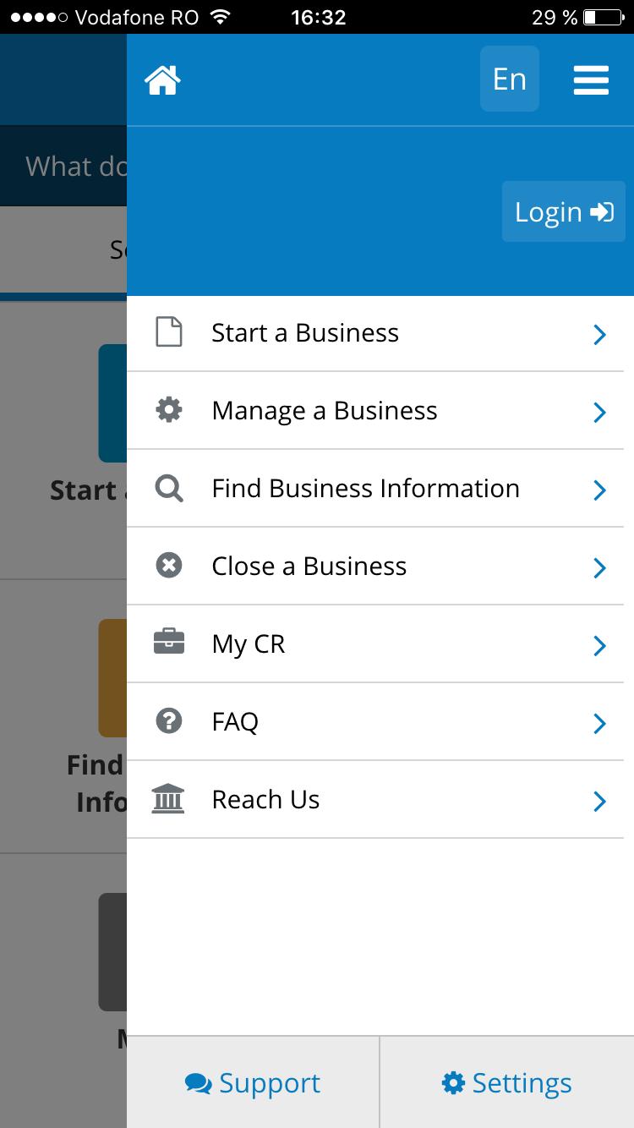
Task: Close the hamburger menu
Action: [x=591, y=80]
